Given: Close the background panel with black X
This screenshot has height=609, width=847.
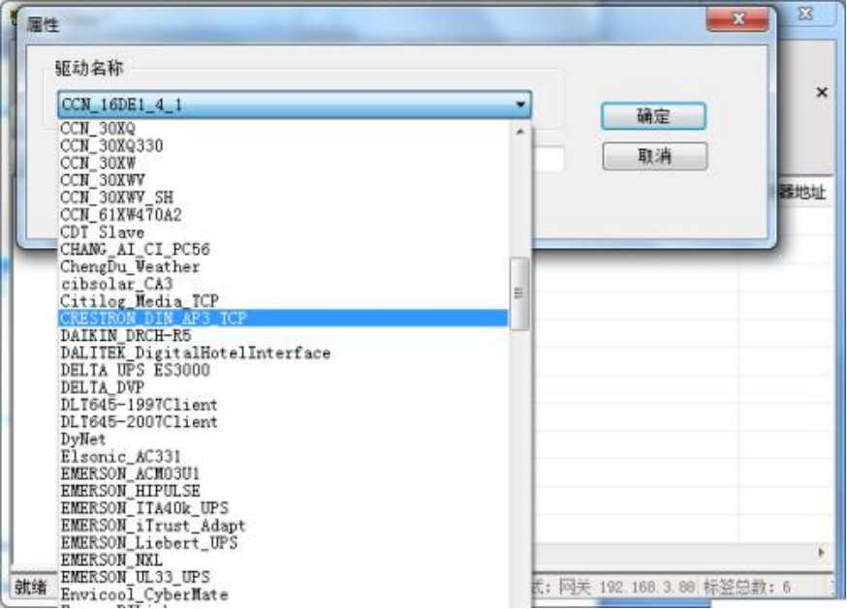Looking at the screenshot, I should point(822,92).
